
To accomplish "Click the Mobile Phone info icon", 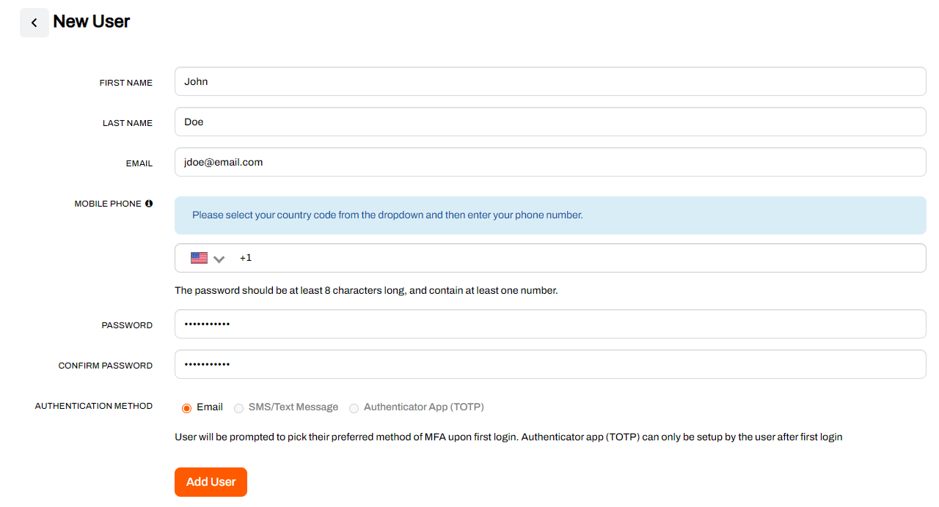I will (149, 204).
